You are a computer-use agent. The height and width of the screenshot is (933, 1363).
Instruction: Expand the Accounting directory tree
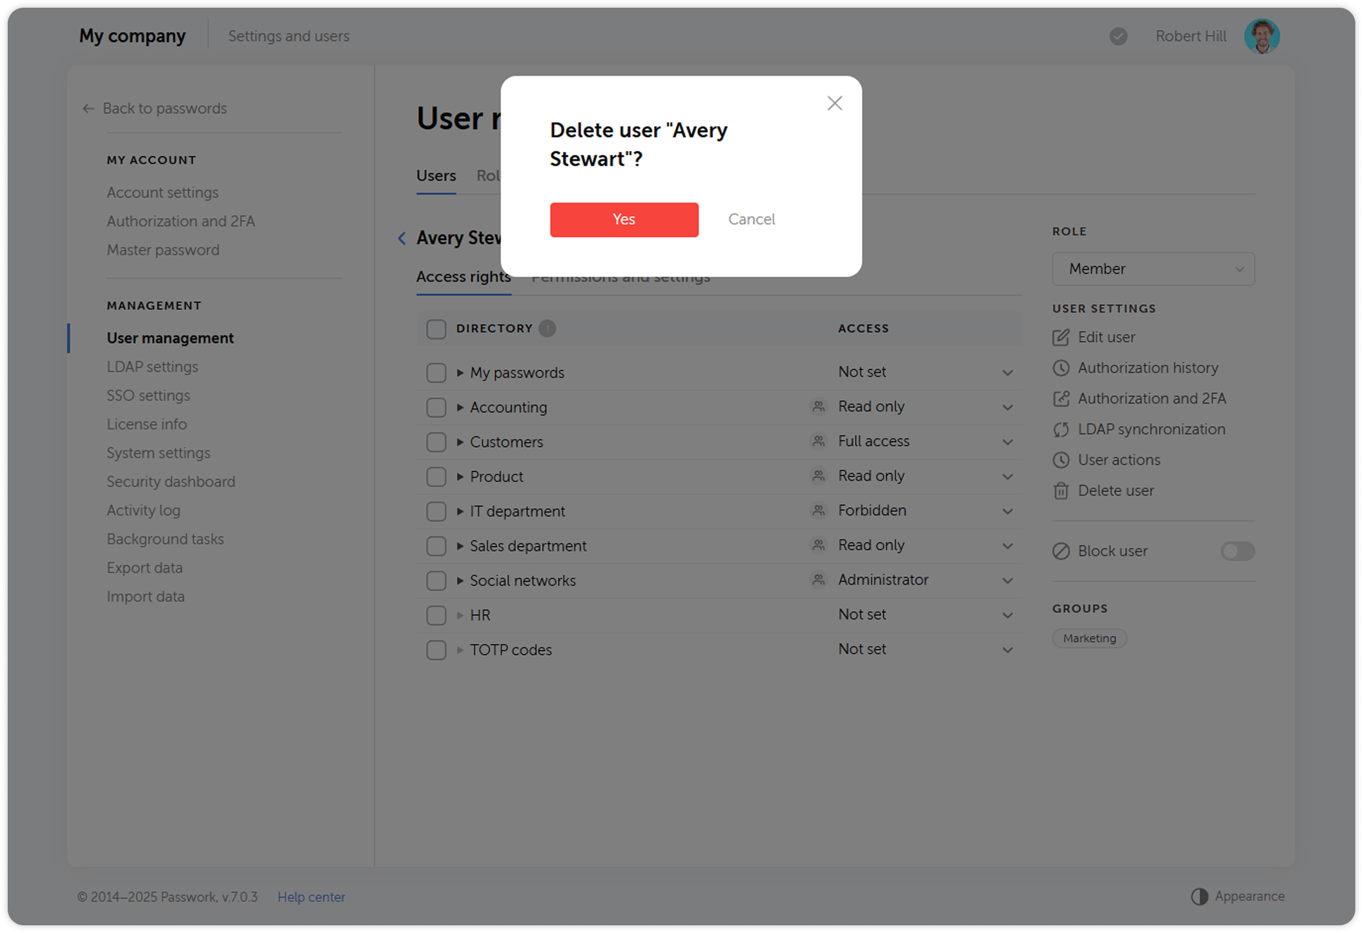point(460,407)
